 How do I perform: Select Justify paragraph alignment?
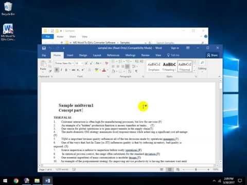(x=127, y=66)
